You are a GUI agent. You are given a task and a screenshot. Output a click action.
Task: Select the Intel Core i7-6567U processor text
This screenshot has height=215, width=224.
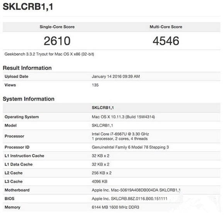click(x=120, y=134)
